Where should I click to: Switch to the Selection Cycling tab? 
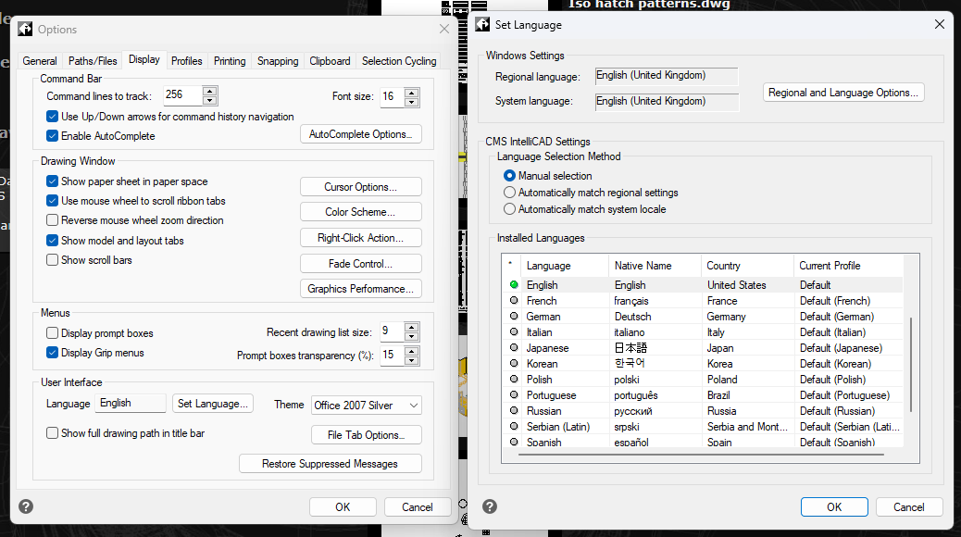(399, 61)
